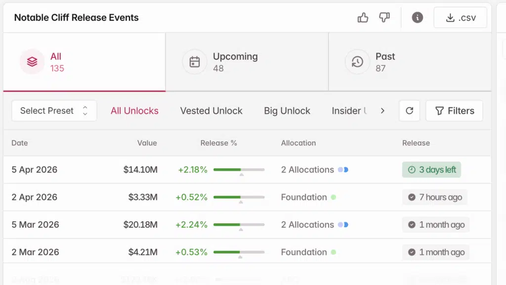This screenshot has width=506, height=285.
Task: Open the Filters panel
Action: [x=454, y=111]
